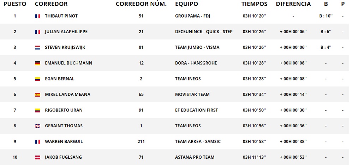Click the German flag beside Emanuel Buchmann
Image resolution: width=353 pixels, height=165 pixels.
click(x=37, y=63)
